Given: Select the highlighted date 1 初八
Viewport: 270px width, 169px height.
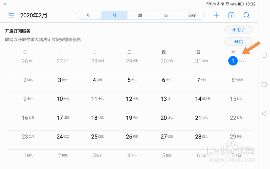Looking at the screenshot, I should coord(233,61).
